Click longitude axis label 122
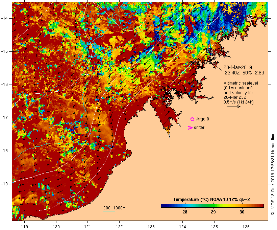 point(120,227)
